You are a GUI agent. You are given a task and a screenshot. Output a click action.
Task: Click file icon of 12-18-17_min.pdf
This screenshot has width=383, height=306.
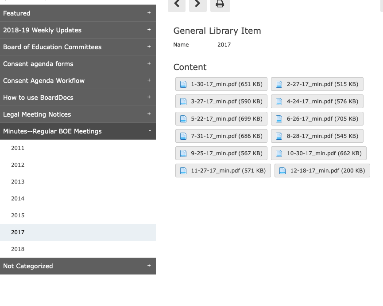click(282, 171)
